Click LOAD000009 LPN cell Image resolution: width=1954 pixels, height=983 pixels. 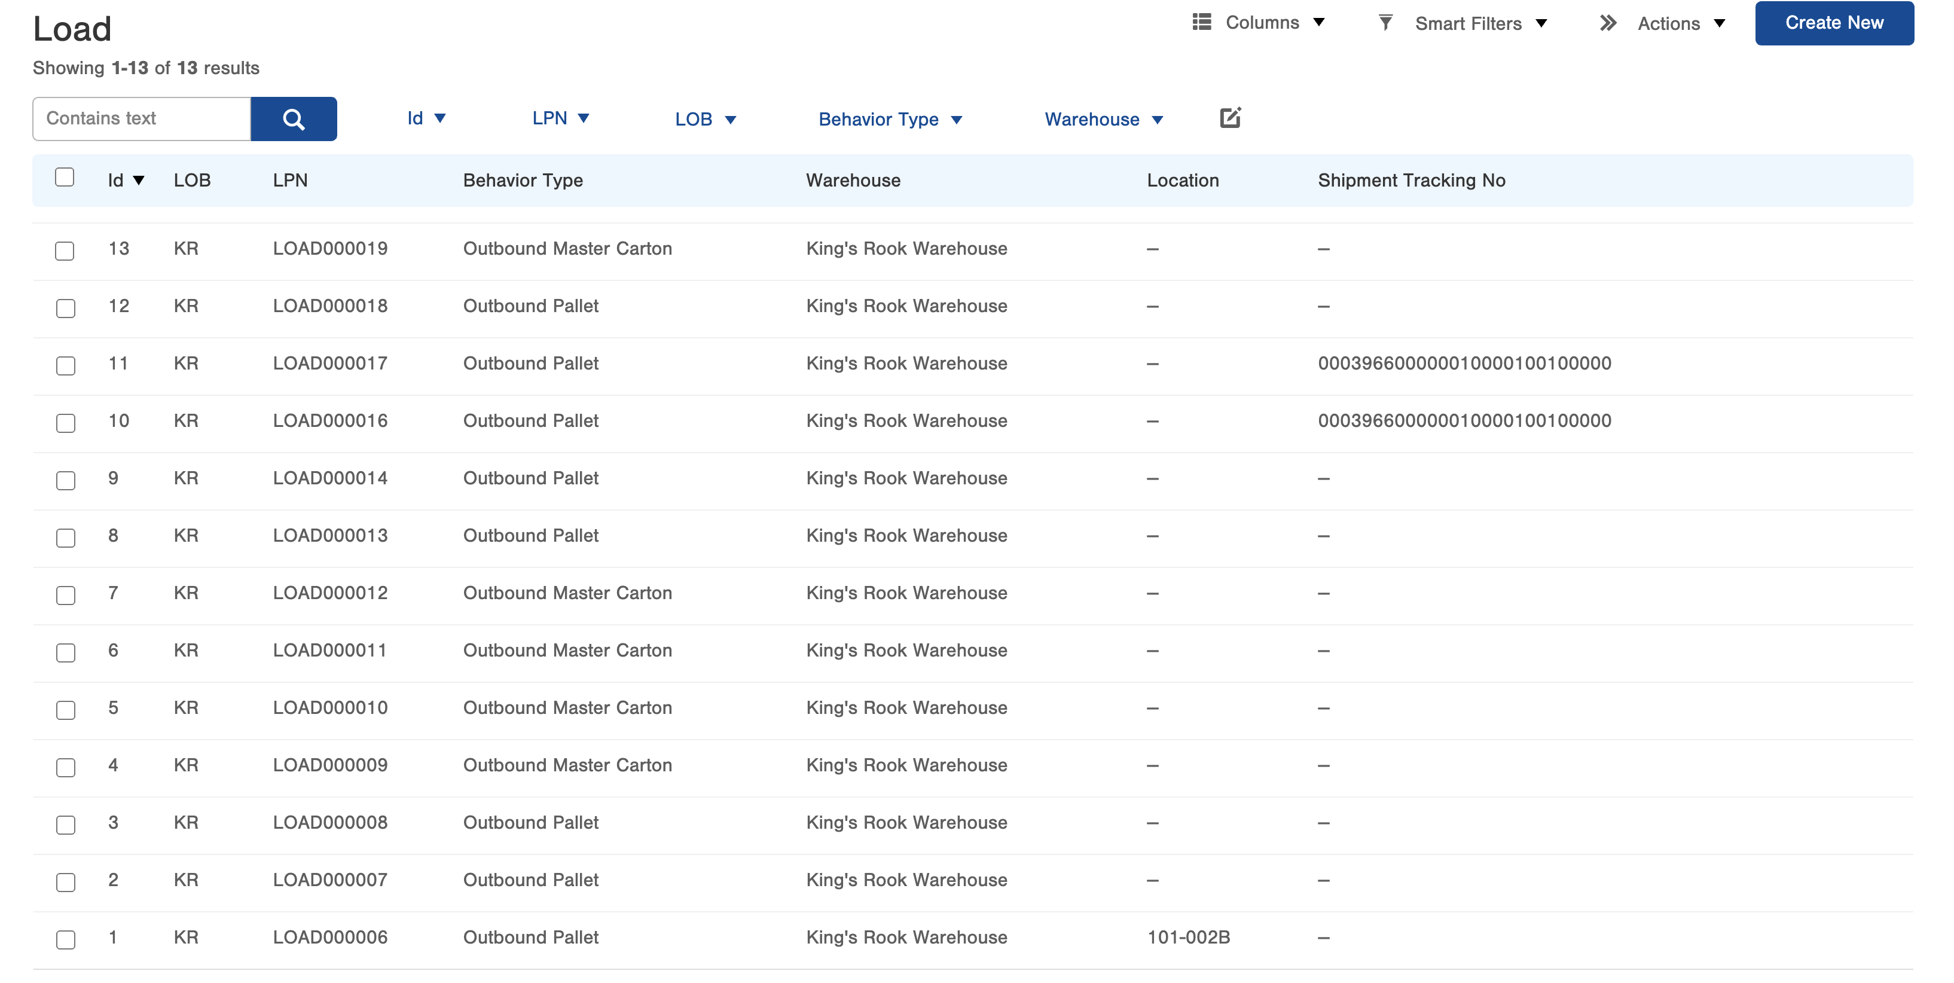point(330,765)
